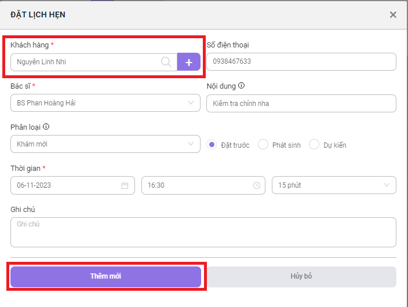Image resolution: width=408 pixels, height=307 pixels.
Task: Click the info icon next to Nội dung
Action: [242, 86]
